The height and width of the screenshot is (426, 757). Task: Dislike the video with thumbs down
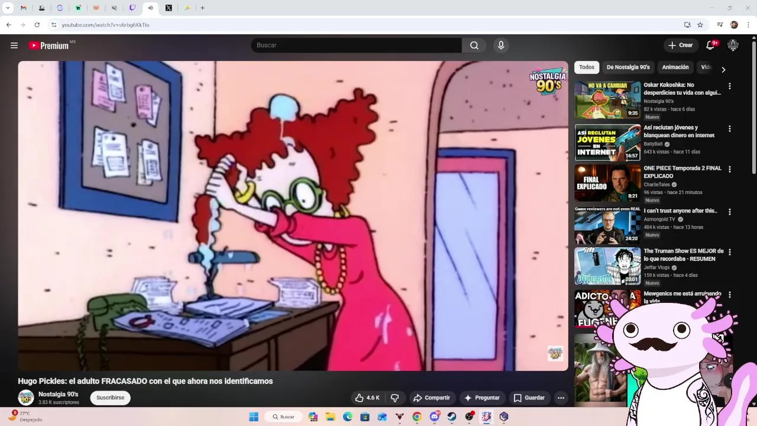(394, 398)
